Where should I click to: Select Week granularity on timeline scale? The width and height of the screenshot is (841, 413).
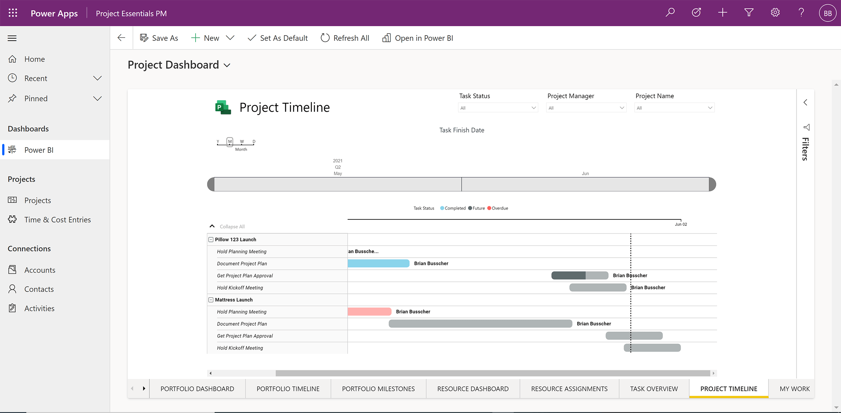242,142
